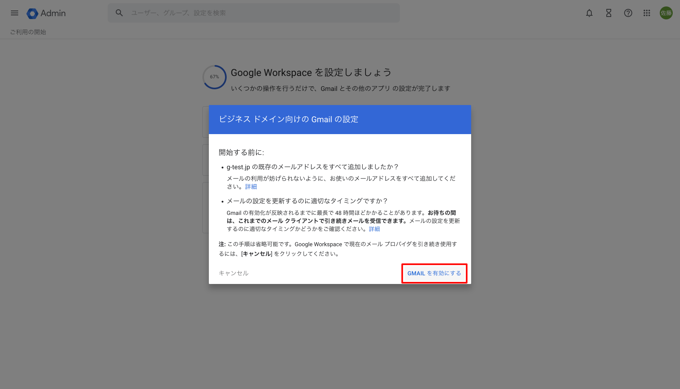Open the notifications bell
This screenshot has width=680, height=389.
pos(589,13)
